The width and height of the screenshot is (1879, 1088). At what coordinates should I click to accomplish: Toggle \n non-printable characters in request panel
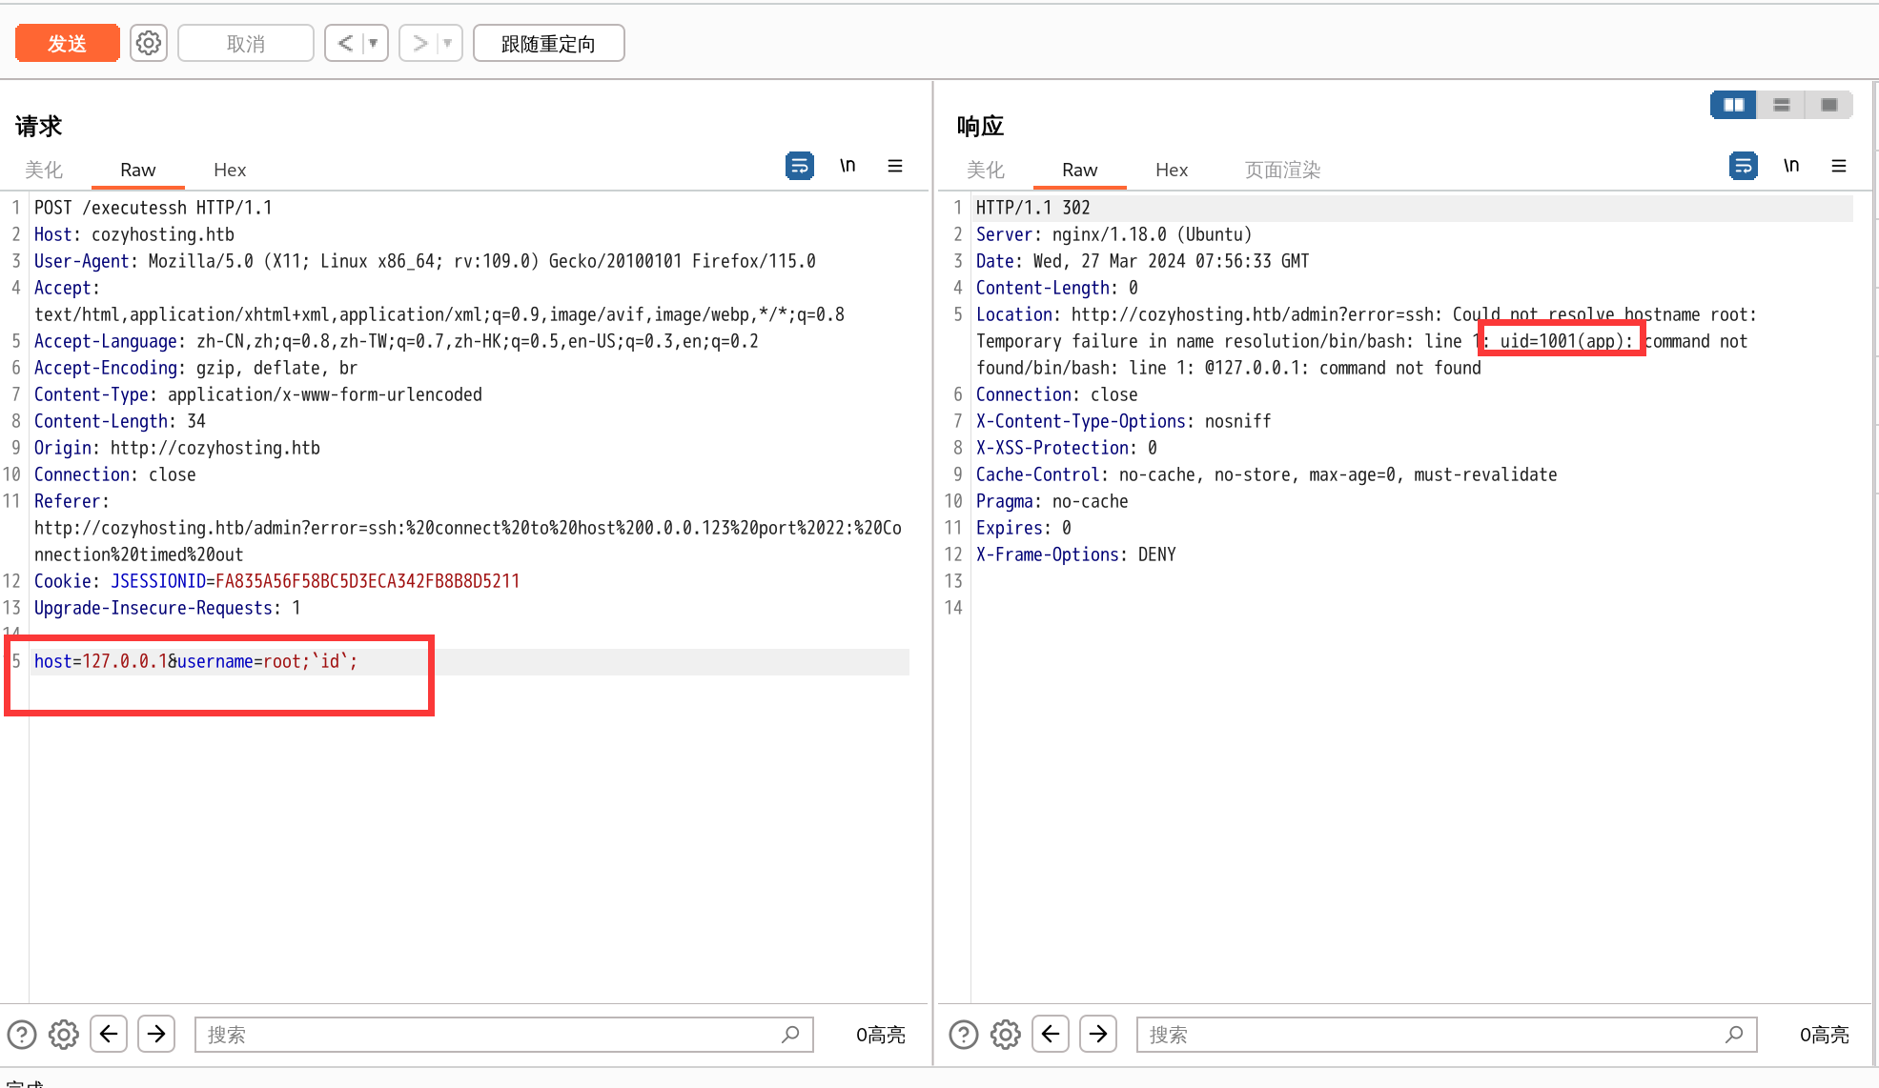848,166
